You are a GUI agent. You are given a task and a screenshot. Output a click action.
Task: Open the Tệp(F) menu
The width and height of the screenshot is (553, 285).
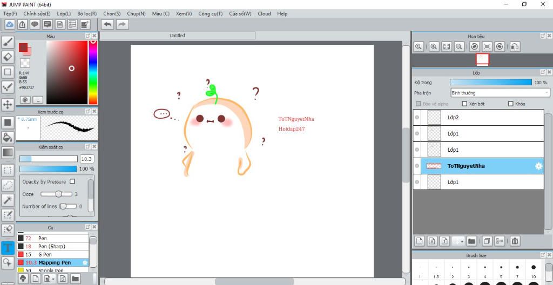[10, 13]
